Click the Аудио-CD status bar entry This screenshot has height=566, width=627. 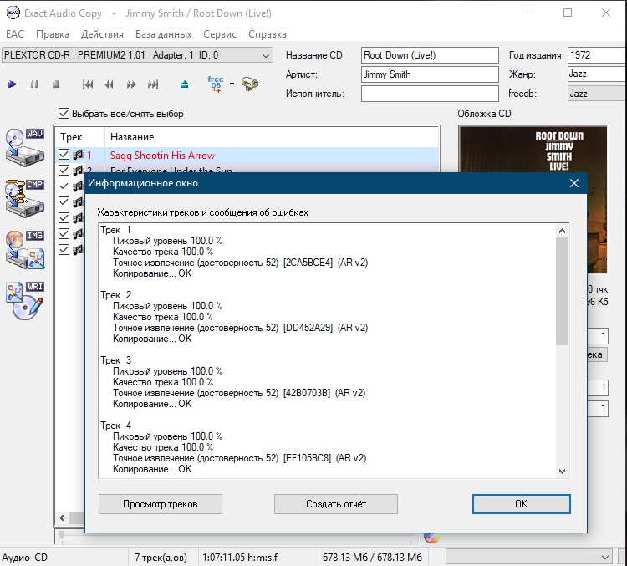24,557
